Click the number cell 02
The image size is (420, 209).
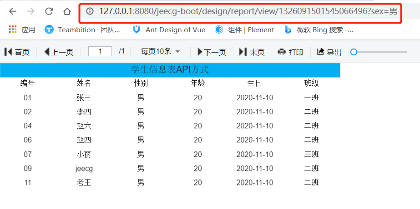tap(28, 112)
